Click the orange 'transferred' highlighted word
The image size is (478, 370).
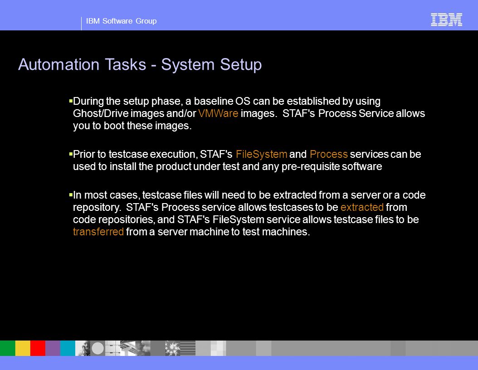pos(98,232)
